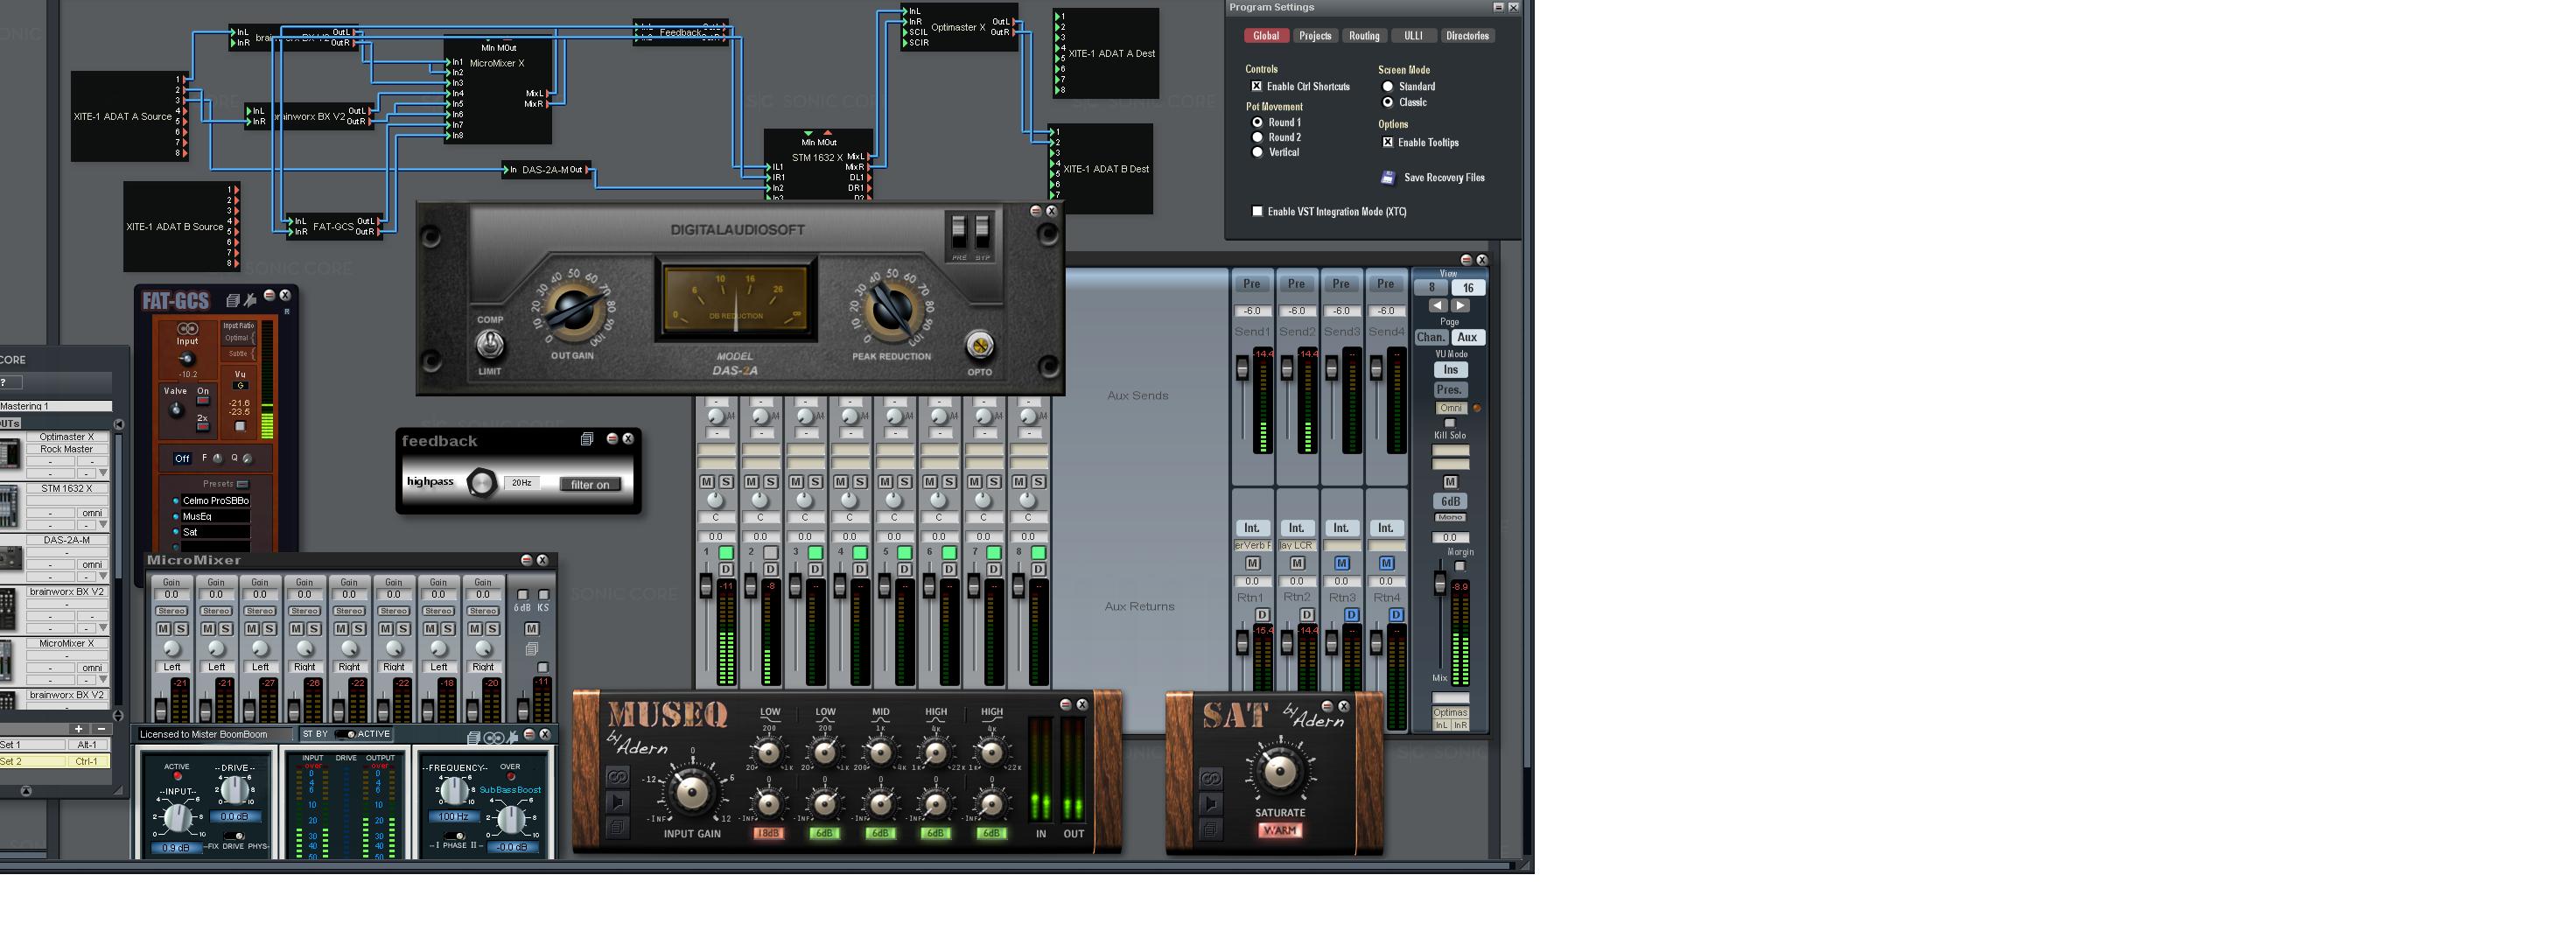
Task: Toggle Enable Tooltips checkbox
Action: click(1388, 142)
